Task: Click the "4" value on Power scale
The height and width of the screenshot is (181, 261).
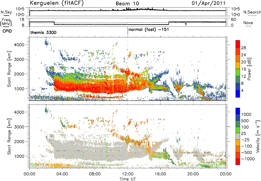Action: pyautogui.click(x=242, y=91)
